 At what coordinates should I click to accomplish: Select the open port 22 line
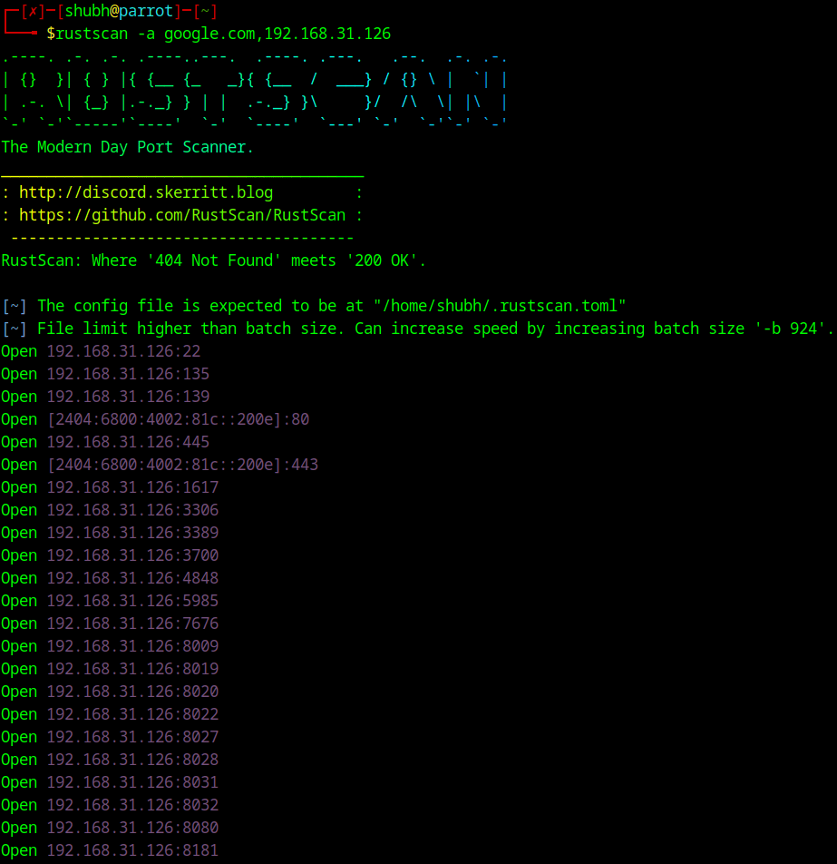pos(101,351)
